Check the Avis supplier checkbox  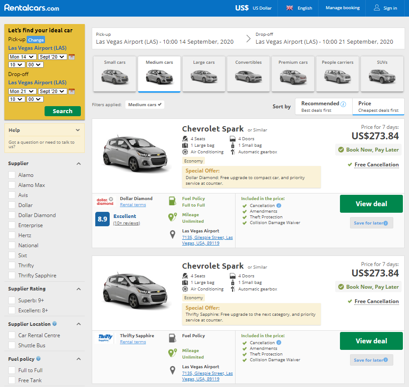[x=12, y=195]
